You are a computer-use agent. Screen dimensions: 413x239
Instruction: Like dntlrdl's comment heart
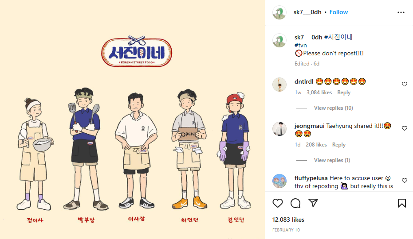tap(405, 84)
